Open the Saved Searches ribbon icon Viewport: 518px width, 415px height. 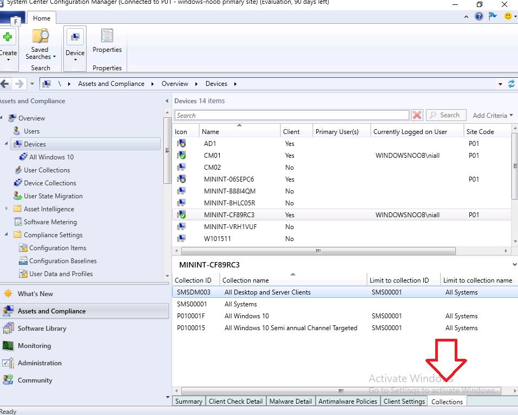click(x=40, y=36)
